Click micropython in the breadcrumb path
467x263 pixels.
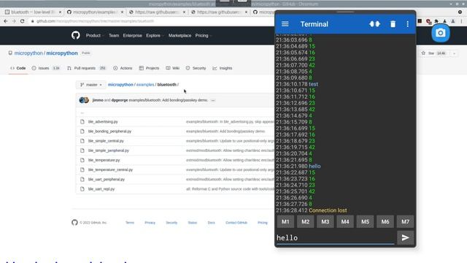pos(120,85)
